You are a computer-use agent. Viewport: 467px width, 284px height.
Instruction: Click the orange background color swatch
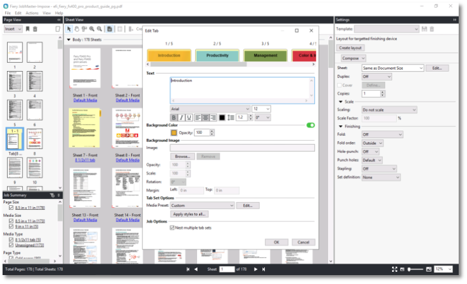[x=174, y=132]
